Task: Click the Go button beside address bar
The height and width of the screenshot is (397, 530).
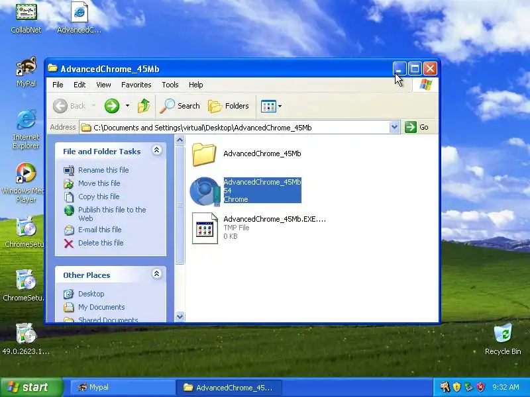Action: pyautogui.click(x=417, y=127)
